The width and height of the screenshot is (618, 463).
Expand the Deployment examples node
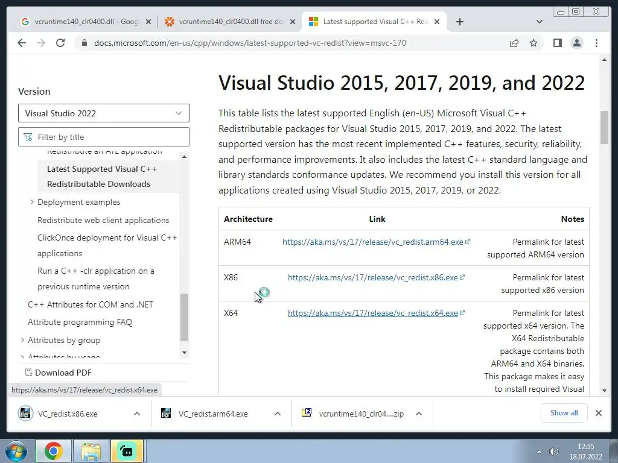(x=32, y=202)
